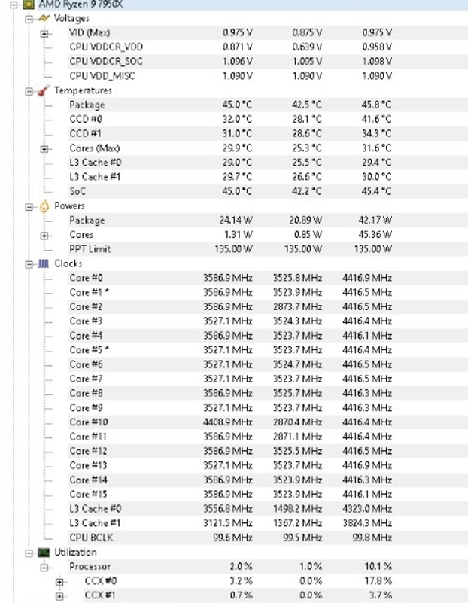Select the Core #10 clock row

tap(89, 422)
